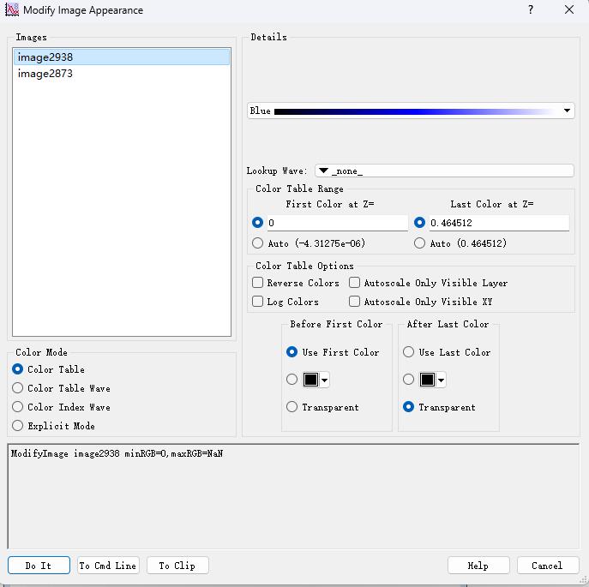Close the Modify Image Appearance dialog
The width and height of the screenshot is (589, 587).
569,9
